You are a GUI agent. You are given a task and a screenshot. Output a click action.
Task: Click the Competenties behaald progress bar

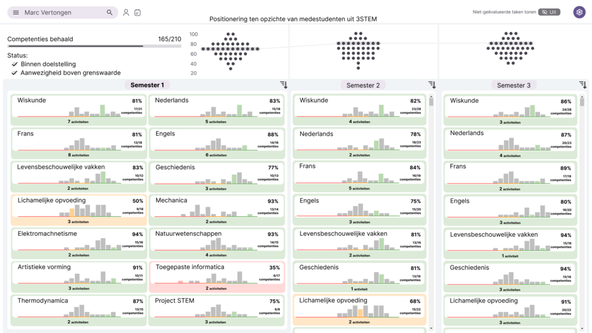94,46
